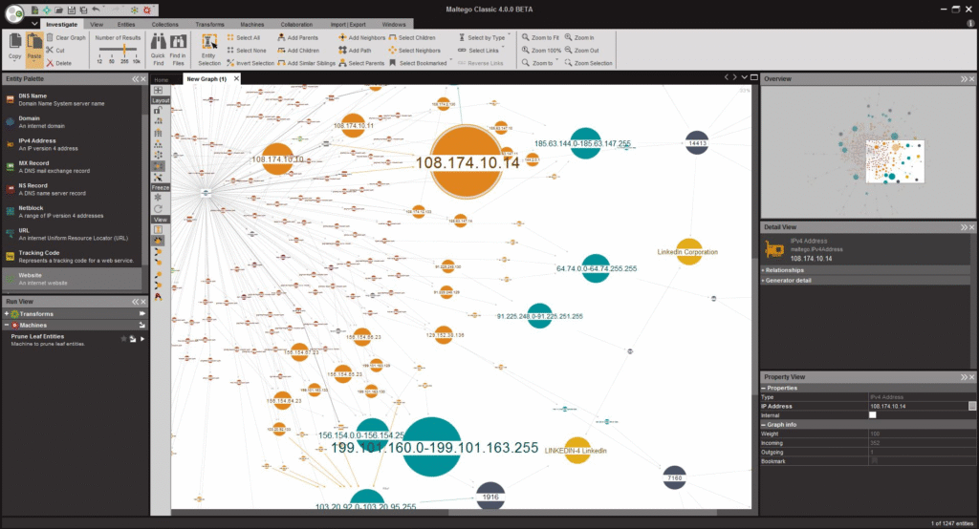Favorite Prune Leaf Entities with the star
This screenshot has width=979, height=529.
click(123, 339)
